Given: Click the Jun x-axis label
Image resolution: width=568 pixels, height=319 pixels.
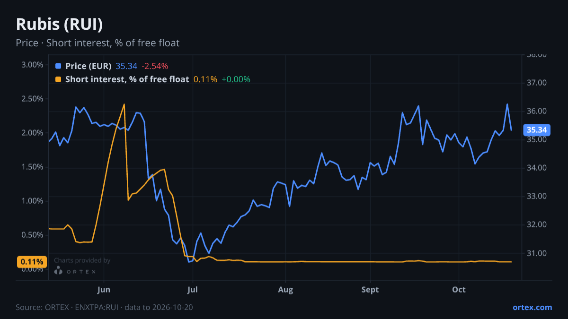Looking at the screenshot, I should tap(103, 289).
